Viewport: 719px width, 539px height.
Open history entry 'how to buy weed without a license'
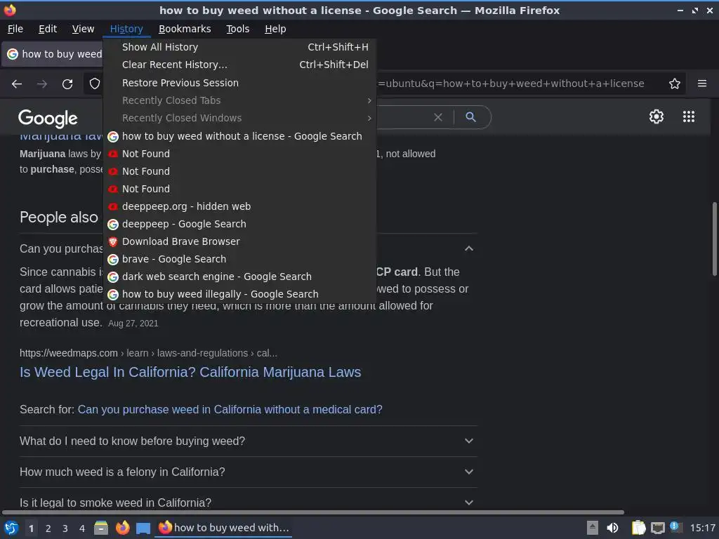pos(240,136)
